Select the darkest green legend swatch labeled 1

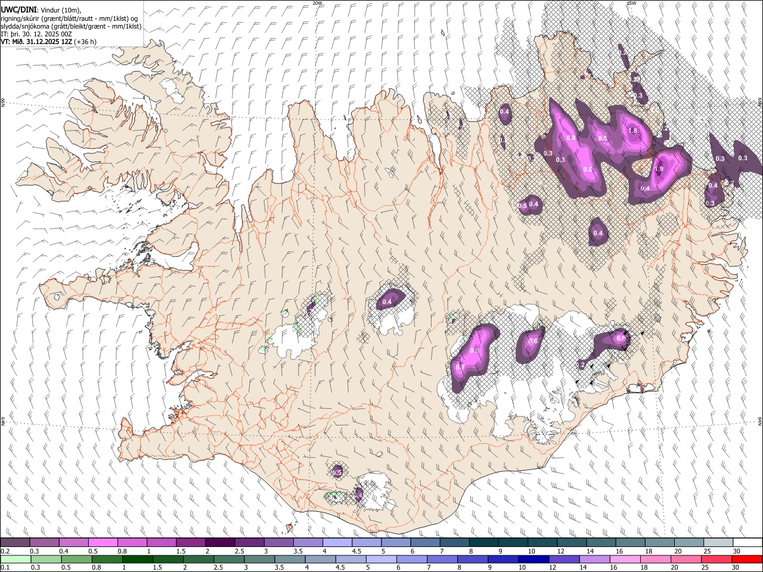pos(138,559)
